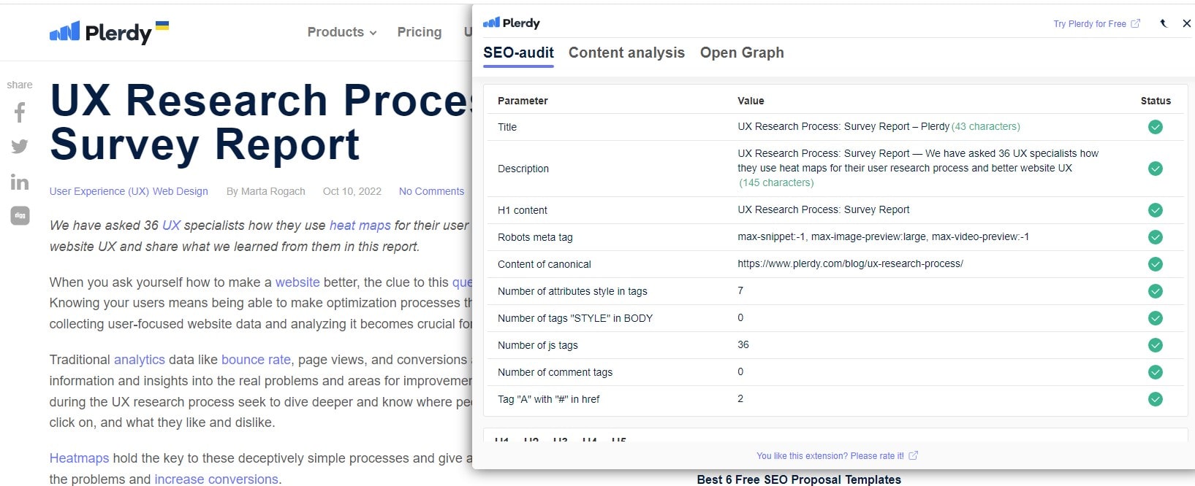Click the green status check for Title

click(x=1155, y=127)
